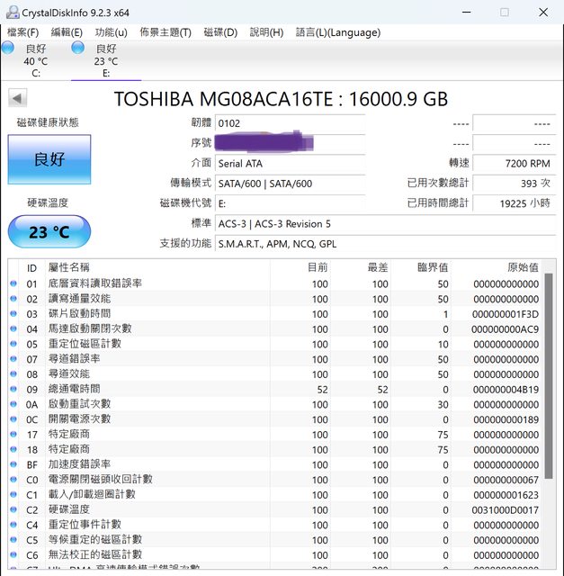The height and width of the screenshot is (576, 564).
Task: Click status dot of attribute C1
Action: point(13,494)
